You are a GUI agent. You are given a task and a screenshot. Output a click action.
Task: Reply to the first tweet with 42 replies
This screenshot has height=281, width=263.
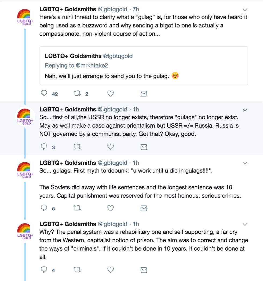coord(44,93)
